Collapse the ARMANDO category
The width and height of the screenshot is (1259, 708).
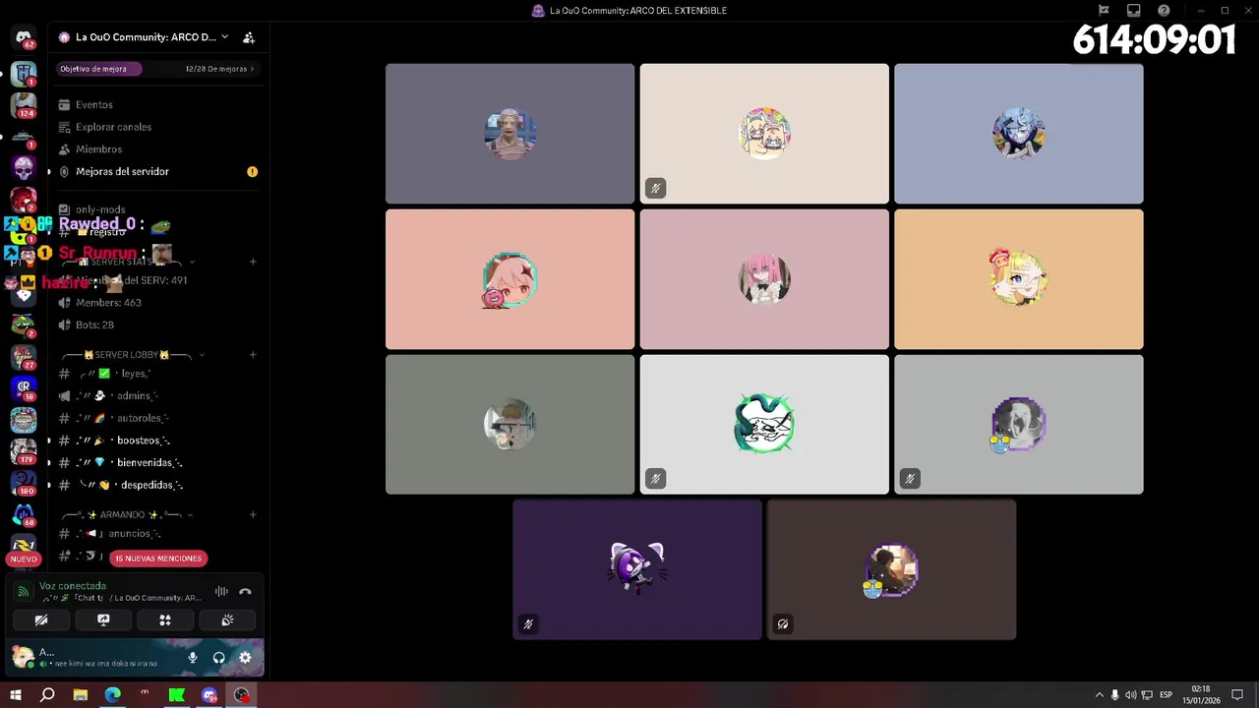pyautogui.click(x=126, y=514)
